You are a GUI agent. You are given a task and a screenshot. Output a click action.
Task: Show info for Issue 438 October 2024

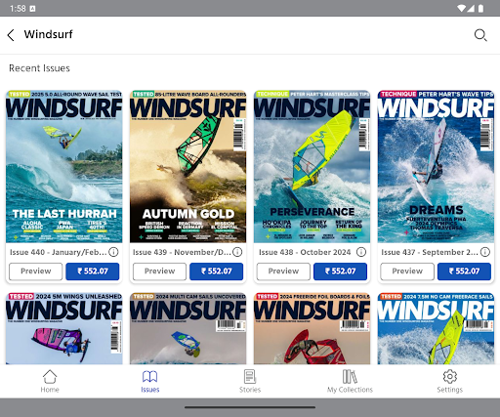point(361,252)
